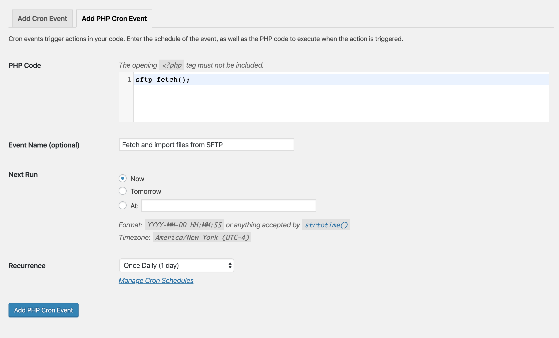The width and height of the screenshot is (559, 338).
Task: Click the Recurrence field label
Action: pyautogui.click(x=27, y=266)
